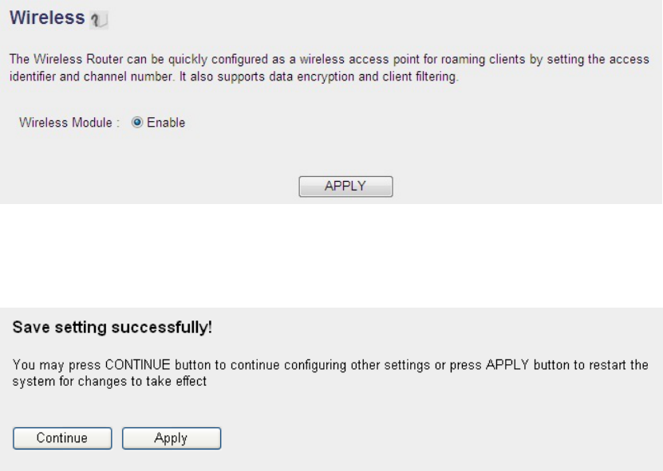The width and height of the screenshot is (663, 471).
Task: Click the blank white gap between the panels
Action: click(x=331, y=255)
